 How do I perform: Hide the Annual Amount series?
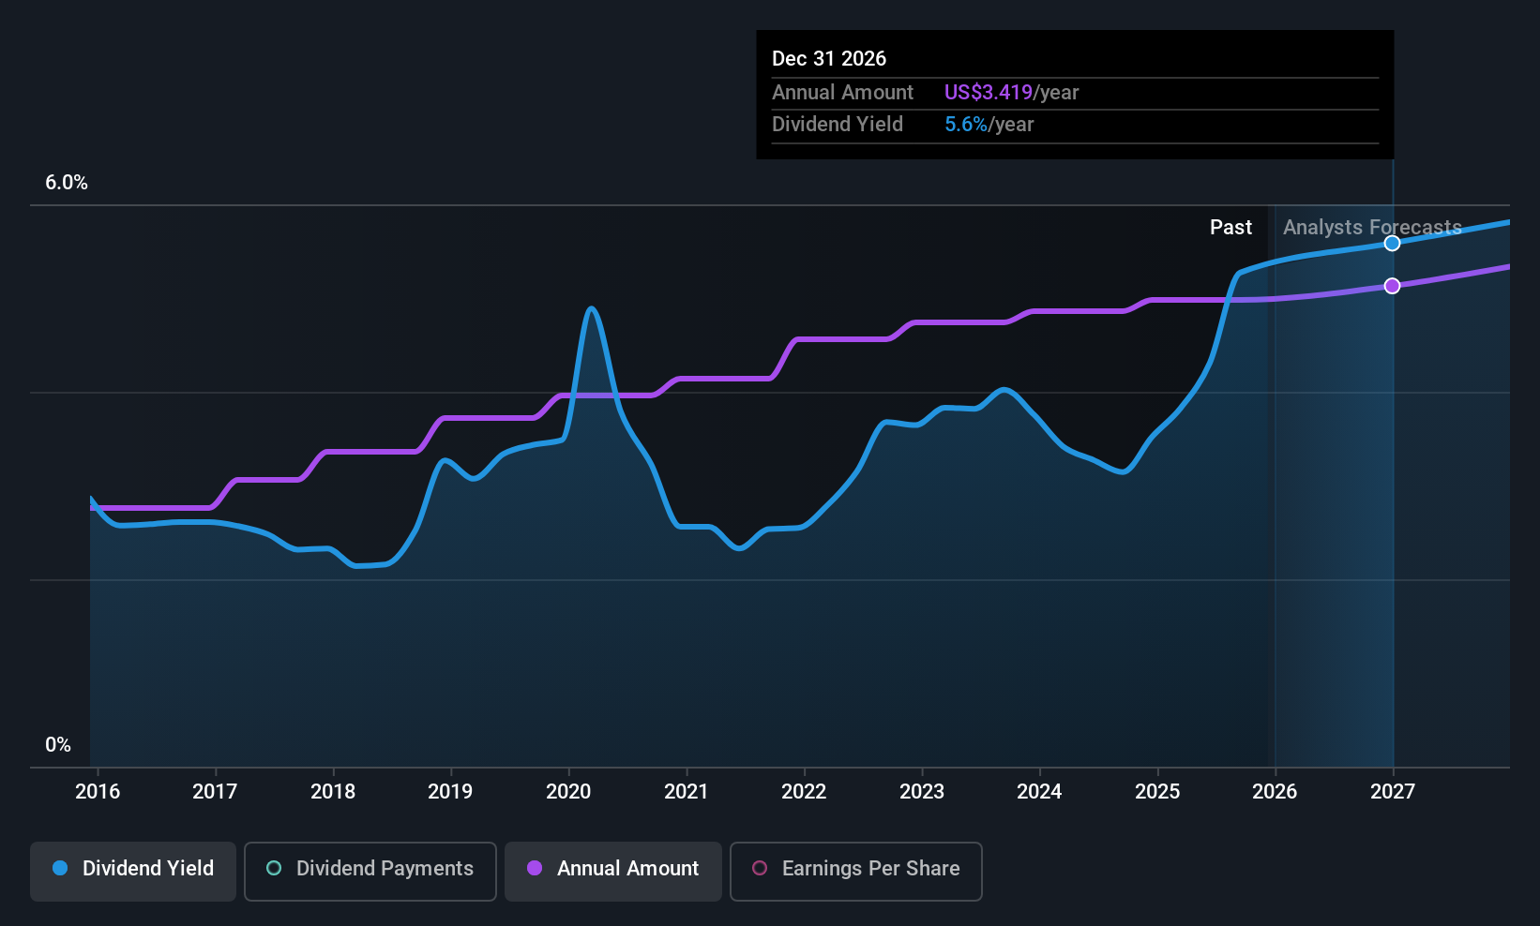click(x=612, y=871)
